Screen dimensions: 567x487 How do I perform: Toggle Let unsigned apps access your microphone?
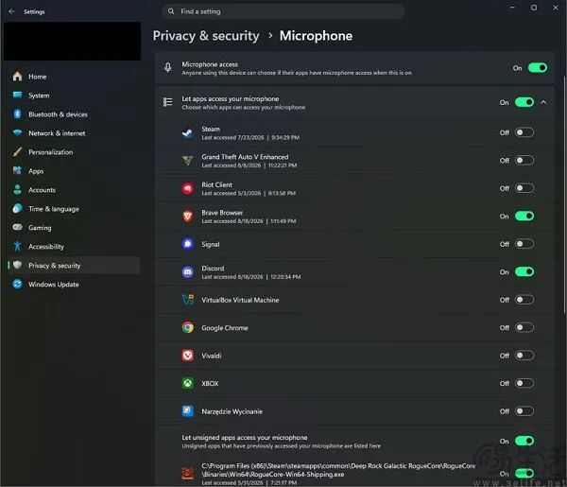coord(524,441)
